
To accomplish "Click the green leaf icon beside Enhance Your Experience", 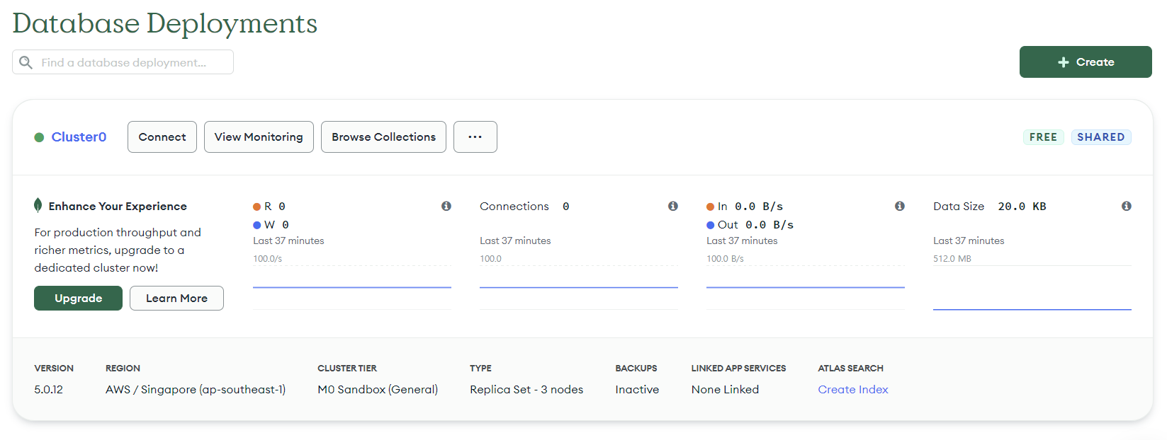I will tap(38, 205).
